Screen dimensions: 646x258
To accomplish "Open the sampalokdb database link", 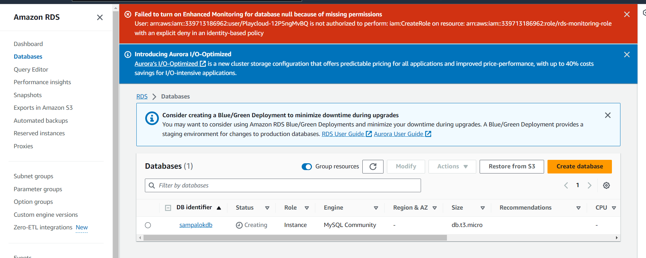I will (196, 225).
